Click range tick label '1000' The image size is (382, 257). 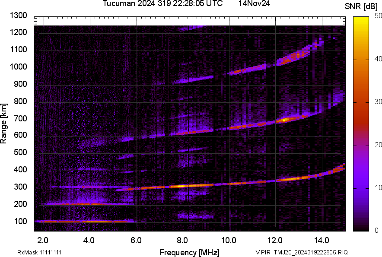tap(18, 67)
